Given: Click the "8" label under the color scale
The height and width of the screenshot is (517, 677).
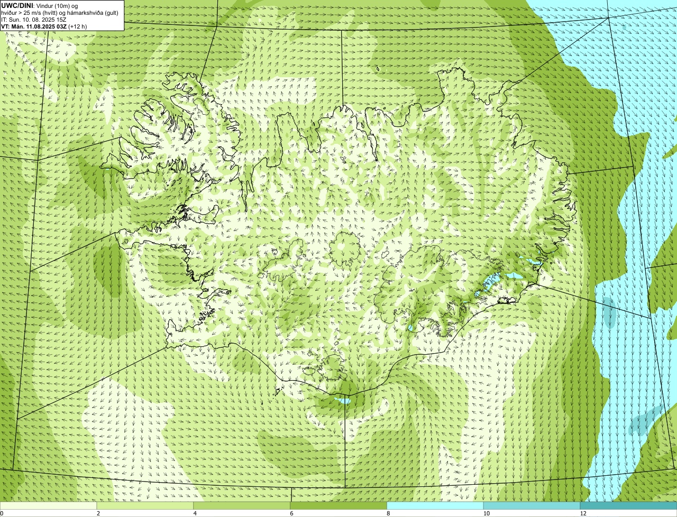Looking at the screenshot, I should tap(388, 513).
